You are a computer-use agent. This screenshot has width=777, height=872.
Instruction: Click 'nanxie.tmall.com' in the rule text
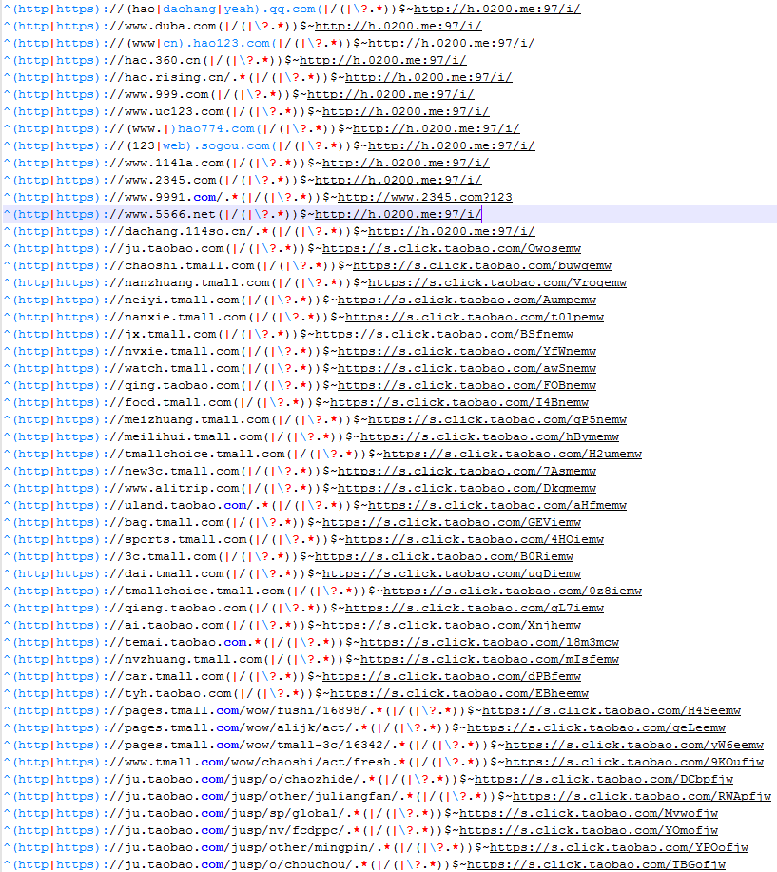185,318
